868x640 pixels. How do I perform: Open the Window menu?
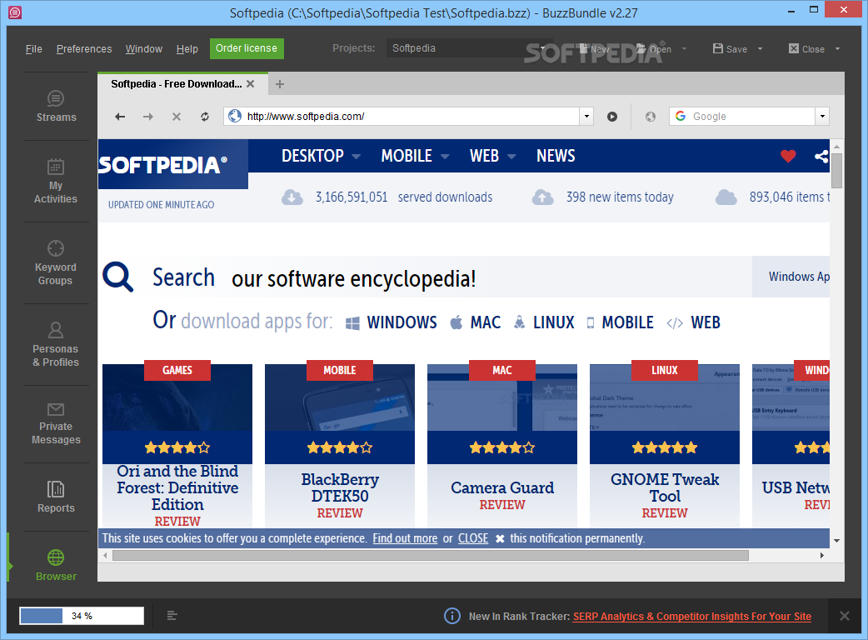point(144,48)
